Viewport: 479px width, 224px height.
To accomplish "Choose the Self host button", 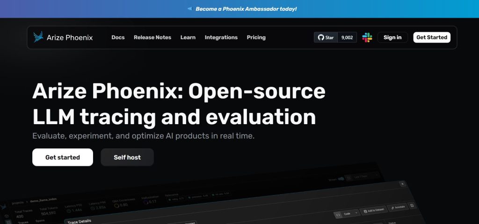I will pyautogui.click(x=127, y=157).
